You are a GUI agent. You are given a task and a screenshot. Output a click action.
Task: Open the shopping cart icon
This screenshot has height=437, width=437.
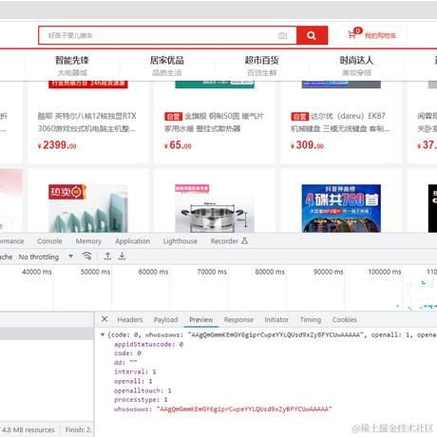point(351,34)
